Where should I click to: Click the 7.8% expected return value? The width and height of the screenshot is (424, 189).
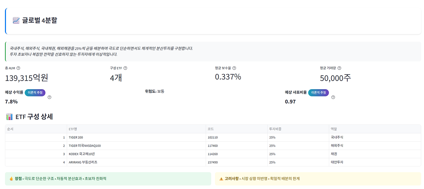[x=11, y=101]
